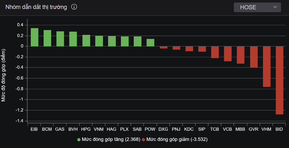Select the POW green bar
Viewport: 289px width, 148px height.
150,43
